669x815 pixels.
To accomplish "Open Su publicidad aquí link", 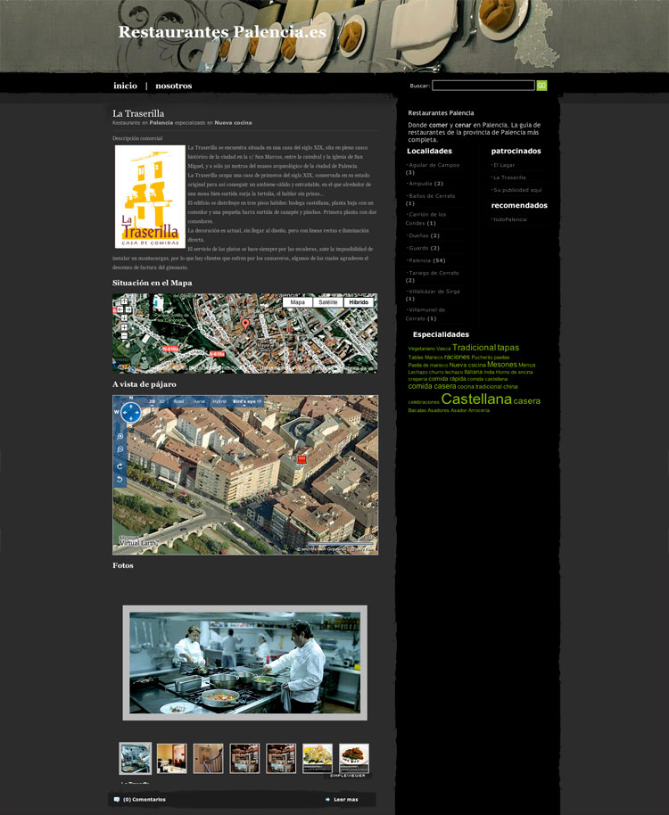I will pyautogui.click(x=516, y=190).
